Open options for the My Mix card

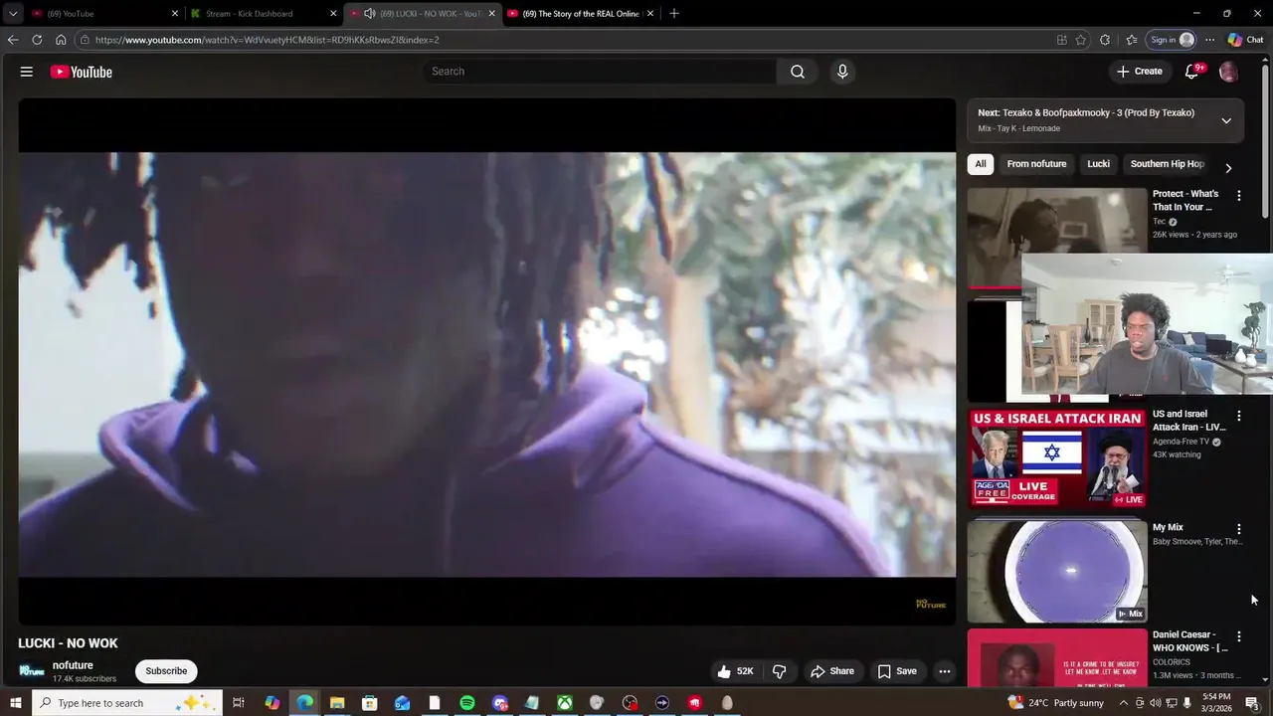click(x=1239, y=529)
